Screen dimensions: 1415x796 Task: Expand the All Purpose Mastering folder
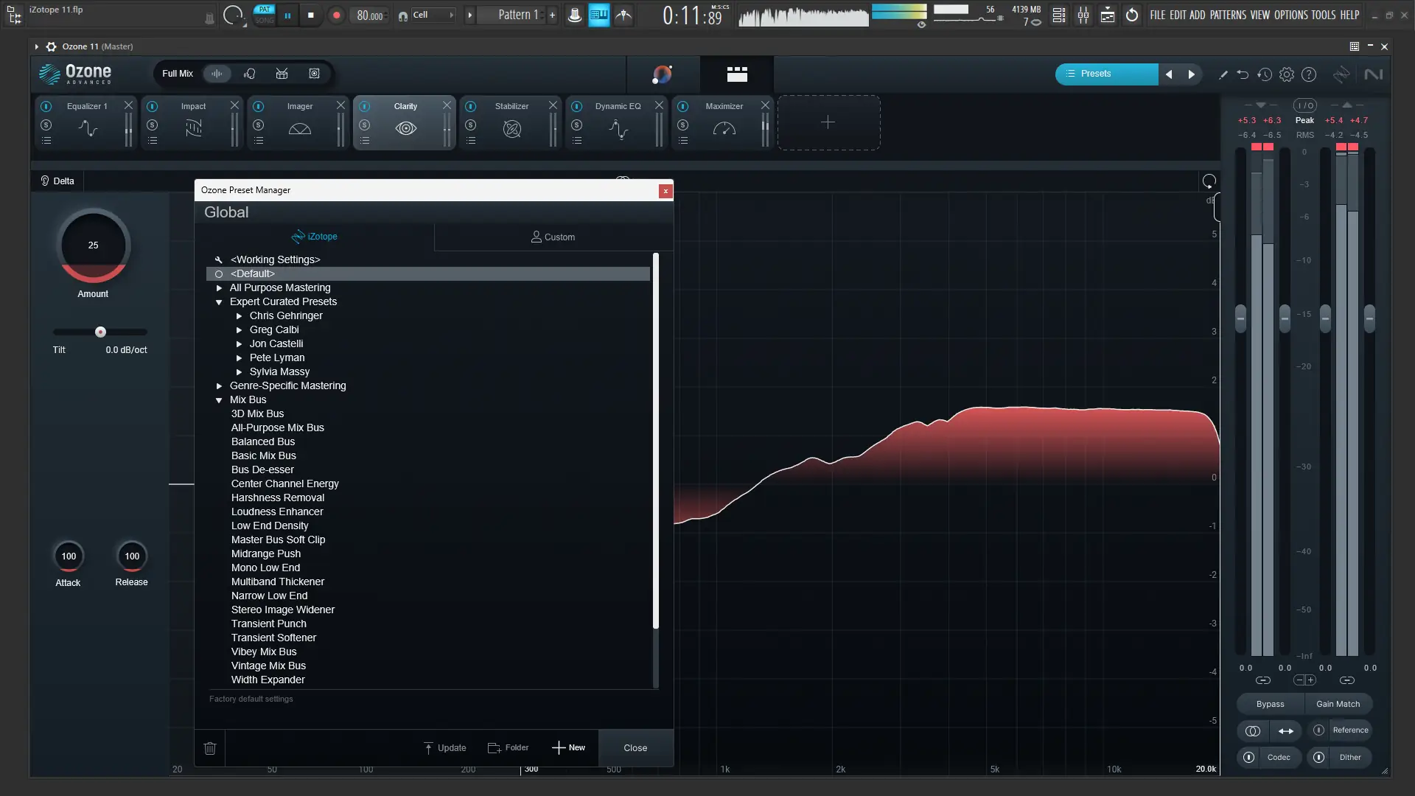pyautogui.click(x=219, y=288)
